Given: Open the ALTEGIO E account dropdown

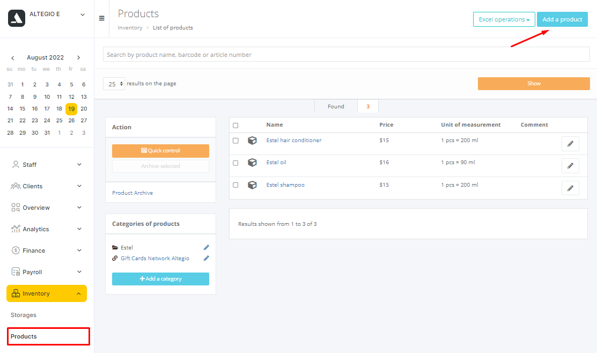Looking at the screenshot, I should click(x=83, y=14).
